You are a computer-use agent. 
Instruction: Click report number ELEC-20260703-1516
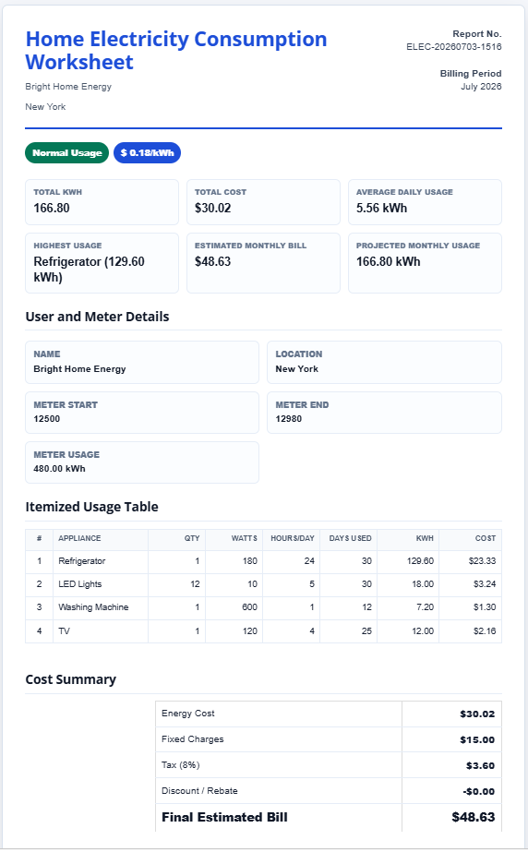(453, 47)
